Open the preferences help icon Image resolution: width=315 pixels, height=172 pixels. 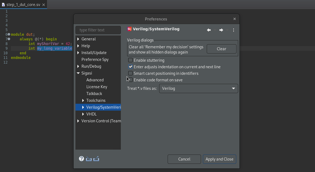point(81,159)
